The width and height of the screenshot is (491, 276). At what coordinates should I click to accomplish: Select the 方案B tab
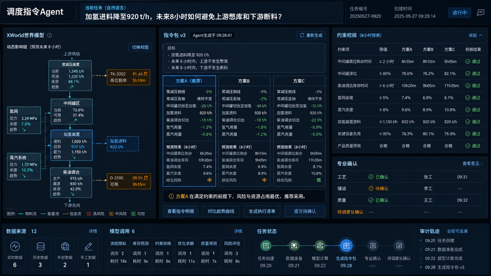[244, 81]
